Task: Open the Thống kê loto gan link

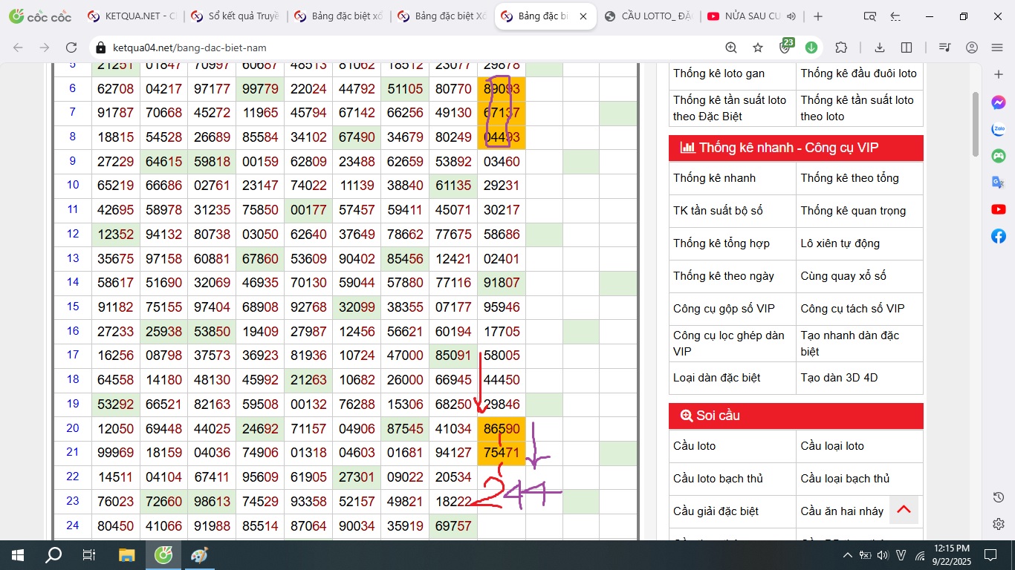Action: tap(719, 73)
